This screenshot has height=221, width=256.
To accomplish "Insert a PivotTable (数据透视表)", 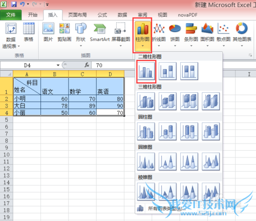I will pyautogui.click(x=11, y=35).
